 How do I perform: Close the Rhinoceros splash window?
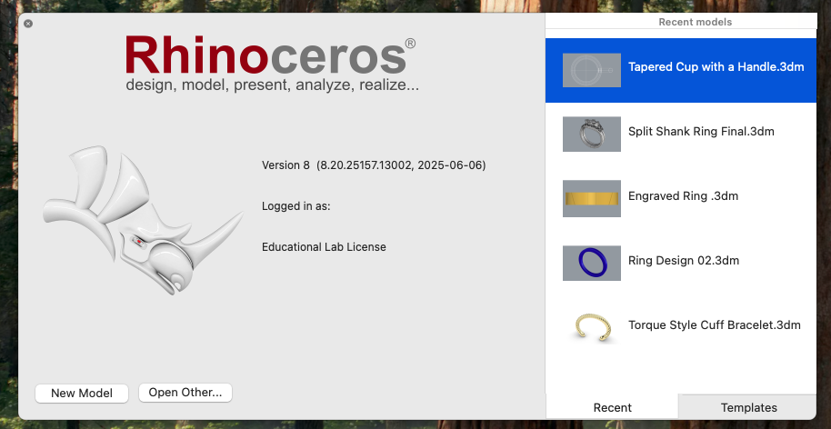[28, 24]
